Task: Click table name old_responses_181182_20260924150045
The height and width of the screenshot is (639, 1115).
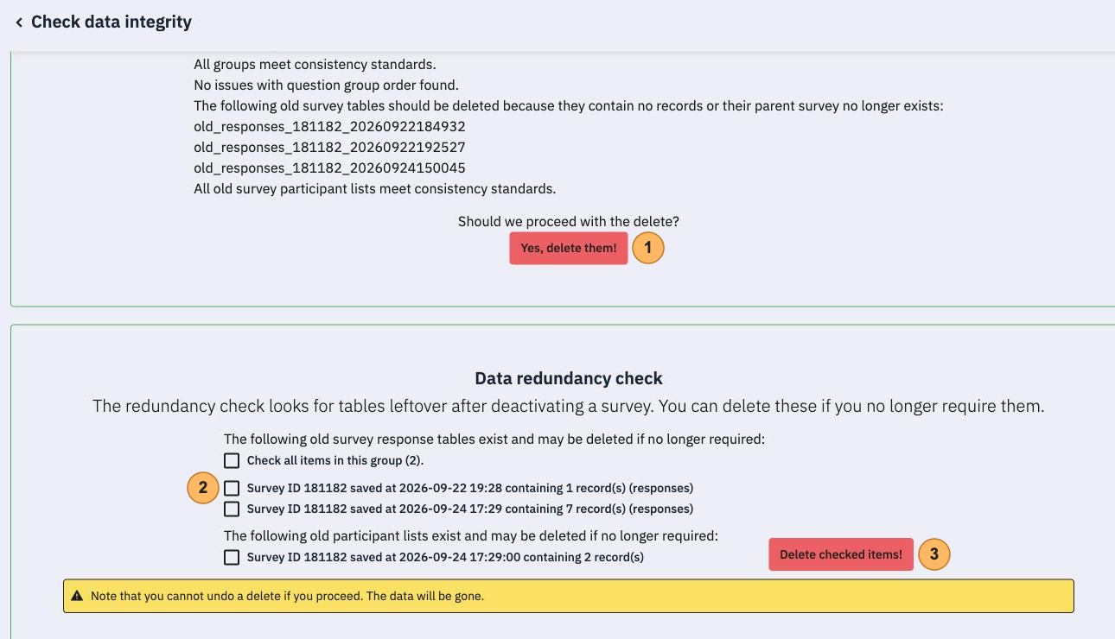Action: 330,168
